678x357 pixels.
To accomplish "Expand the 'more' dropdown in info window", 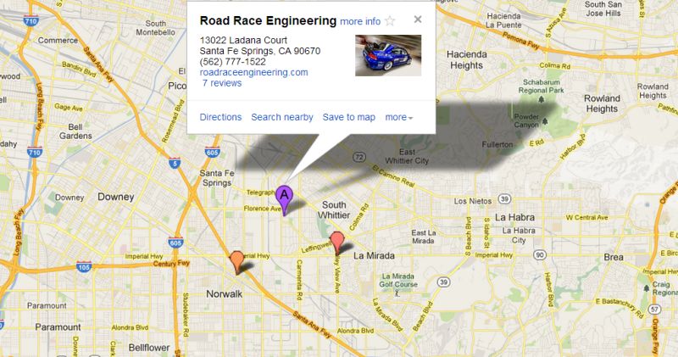I will pyautogui.click(x=398, y=117).
